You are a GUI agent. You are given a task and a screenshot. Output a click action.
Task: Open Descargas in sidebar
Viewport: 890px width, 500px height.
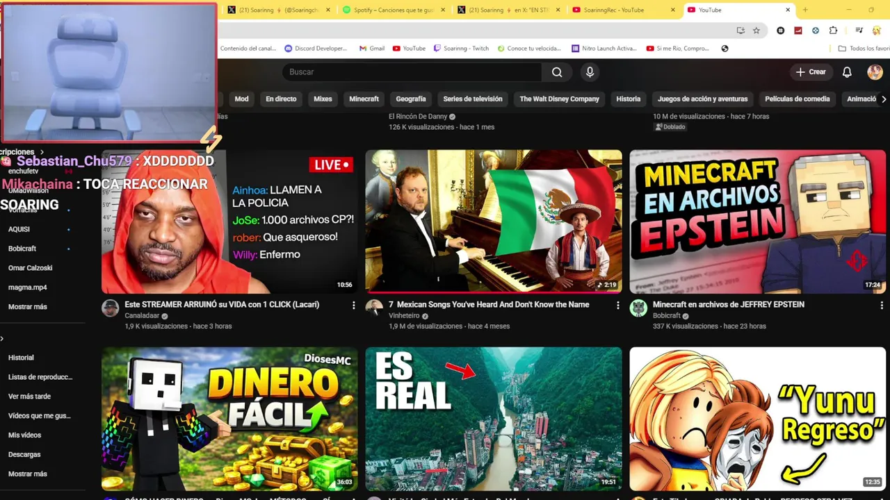click(x=24, y=455)
